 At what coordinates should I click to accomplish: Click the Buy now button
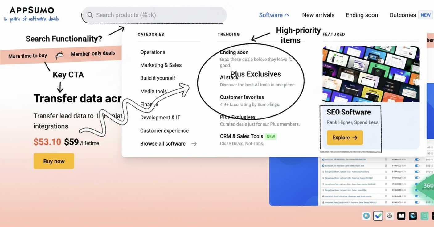(x=54, y=161)
